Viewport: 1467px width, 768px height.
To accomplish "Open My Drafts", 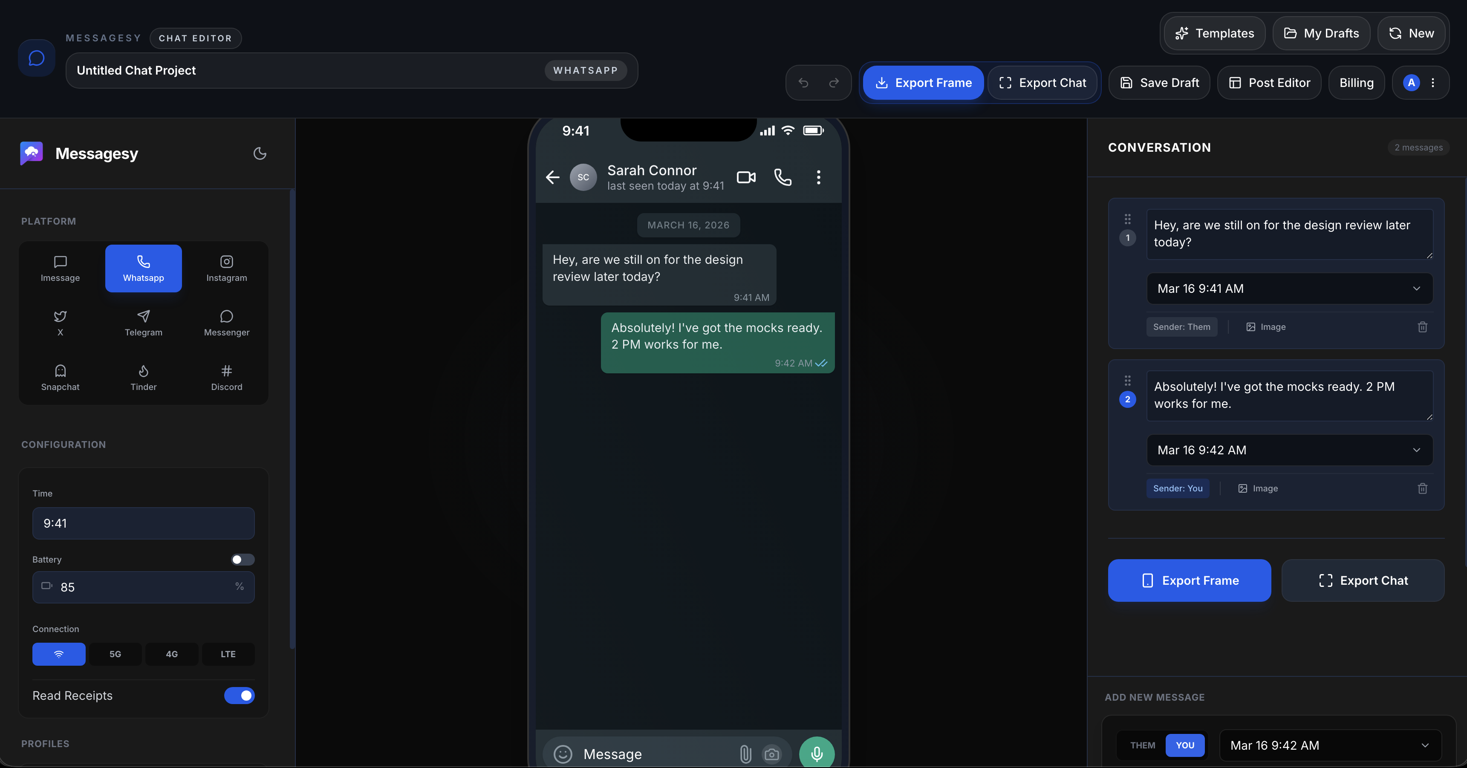I will pos(1321,34).
